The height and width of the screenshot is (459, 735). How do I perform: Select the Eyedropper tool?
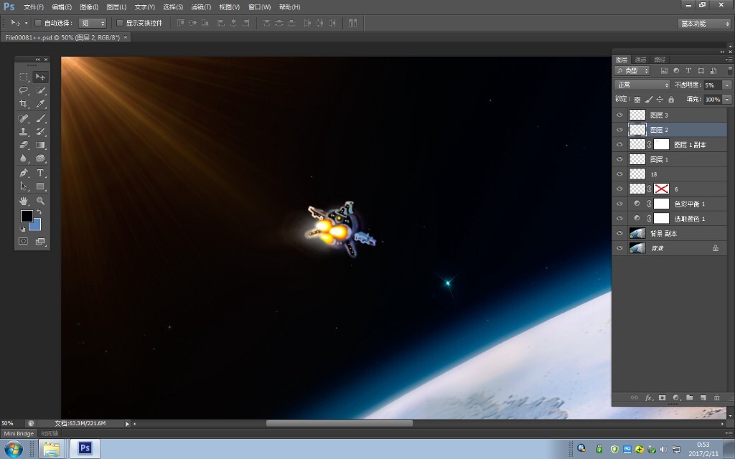coord(40,103)
